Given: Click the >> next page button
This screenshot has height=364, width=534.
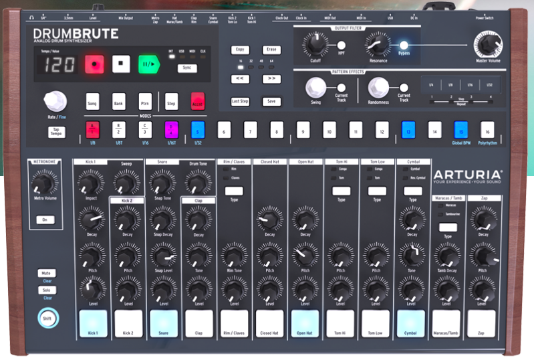Looking at the screenshot, I should [271, 79].
